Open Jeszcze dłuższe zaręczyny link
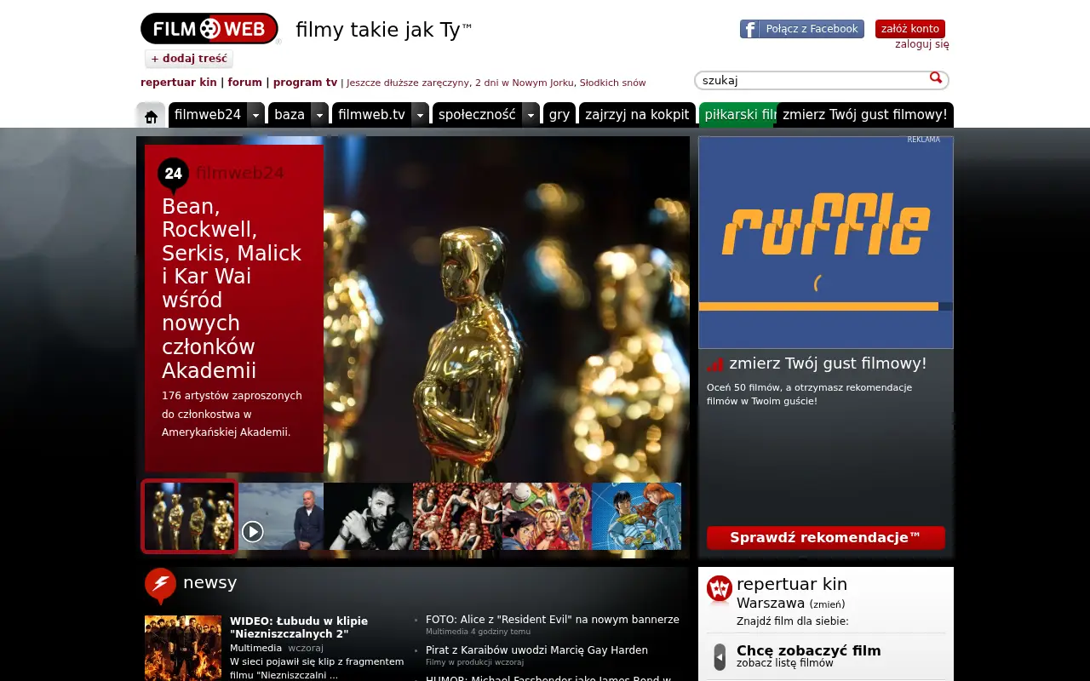This screenshot has width=1090, height=681. tap(408, 83)
